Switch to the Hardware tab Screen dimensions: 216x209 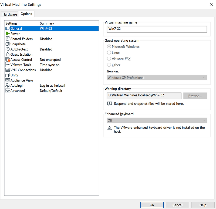(x=10, y=14)
